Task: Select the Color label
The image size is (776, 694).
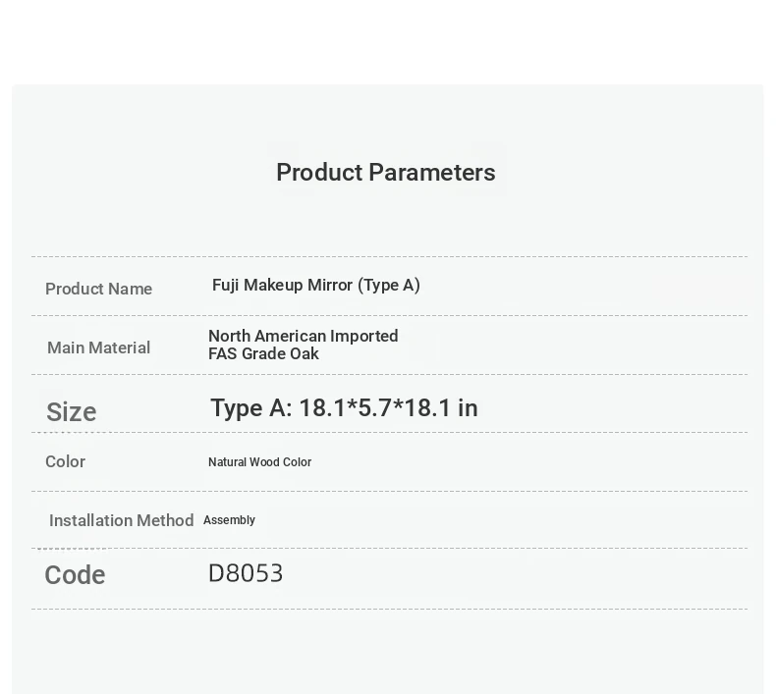Action: [x=65, y=461]
